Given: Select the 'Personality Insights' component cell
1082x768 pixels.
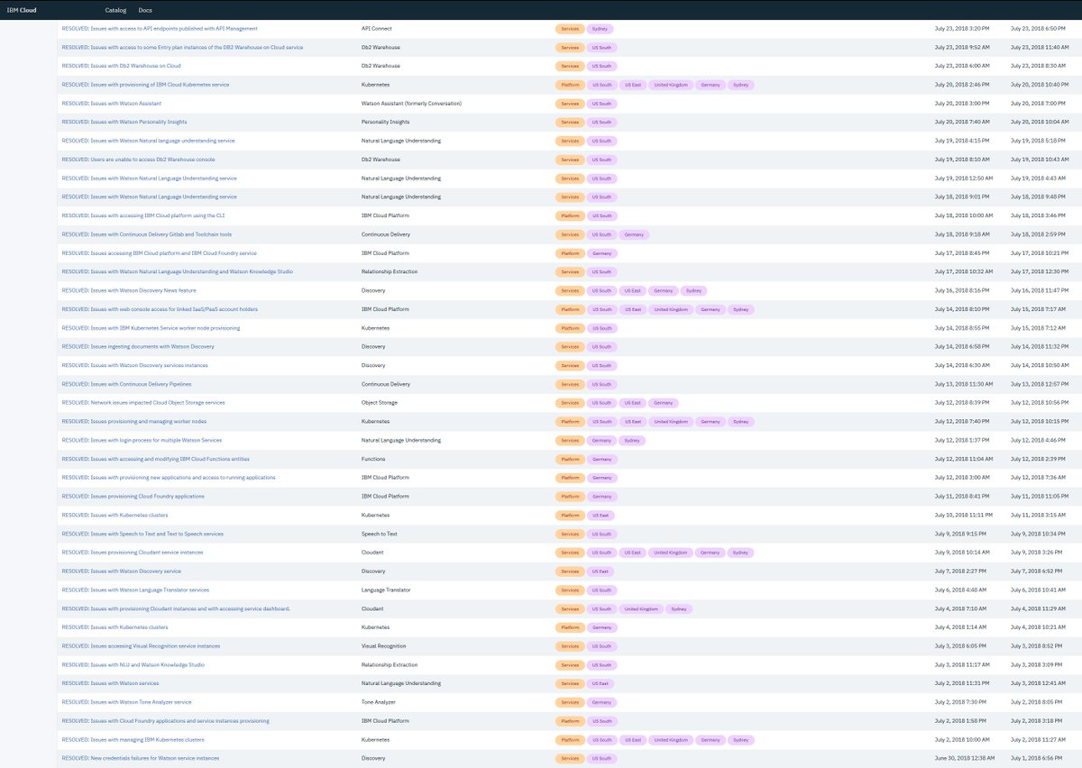Looking at the screenshot, I should coord(386,122).
